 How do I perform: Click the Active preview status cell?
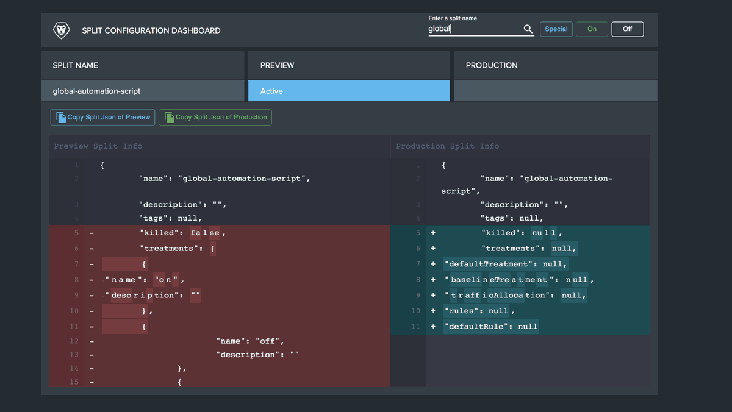[349, 91]
